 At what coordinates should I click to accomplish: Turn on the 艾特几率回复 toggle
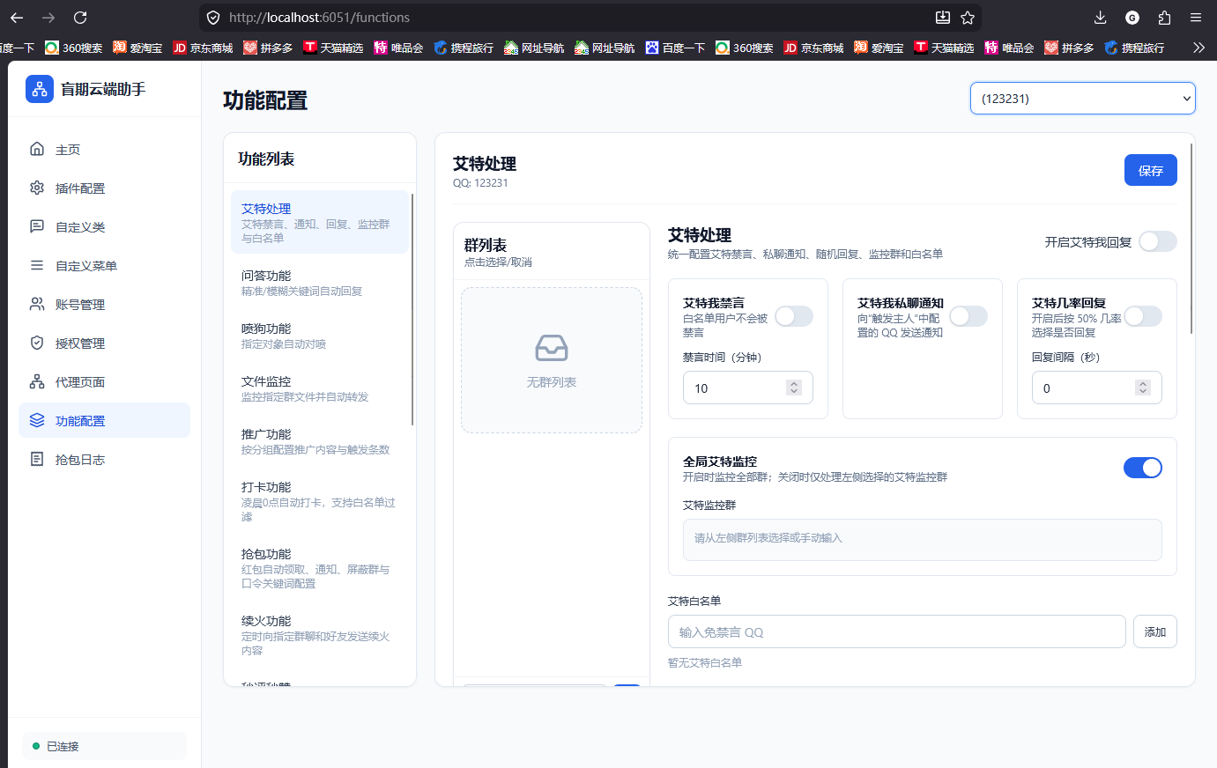pyautogui.click(x=1143, y=316)
